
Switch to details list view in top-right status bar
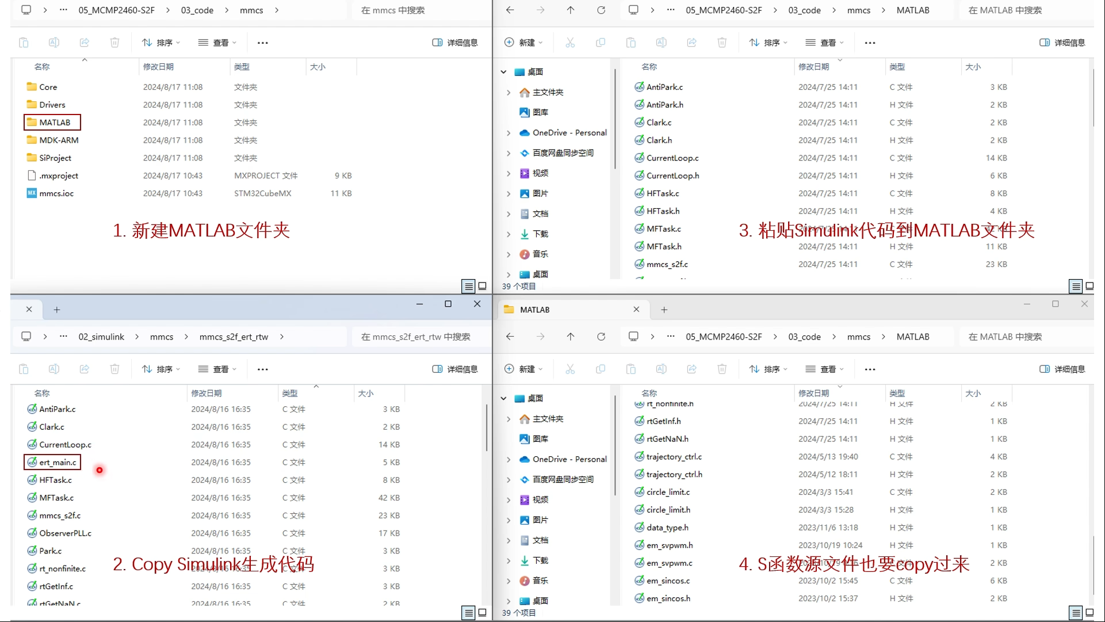click(1076, 286)
